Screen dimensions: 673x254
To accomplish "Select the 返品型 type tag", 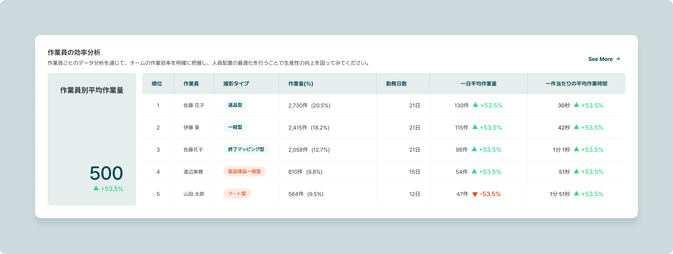I will [235, 105].
